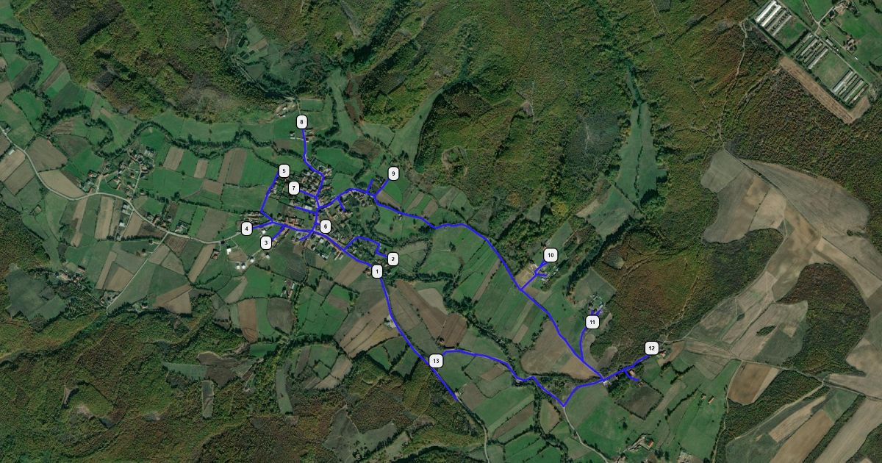Select waypoint marker 12
882x463 pixels.
tap(651, 347)
